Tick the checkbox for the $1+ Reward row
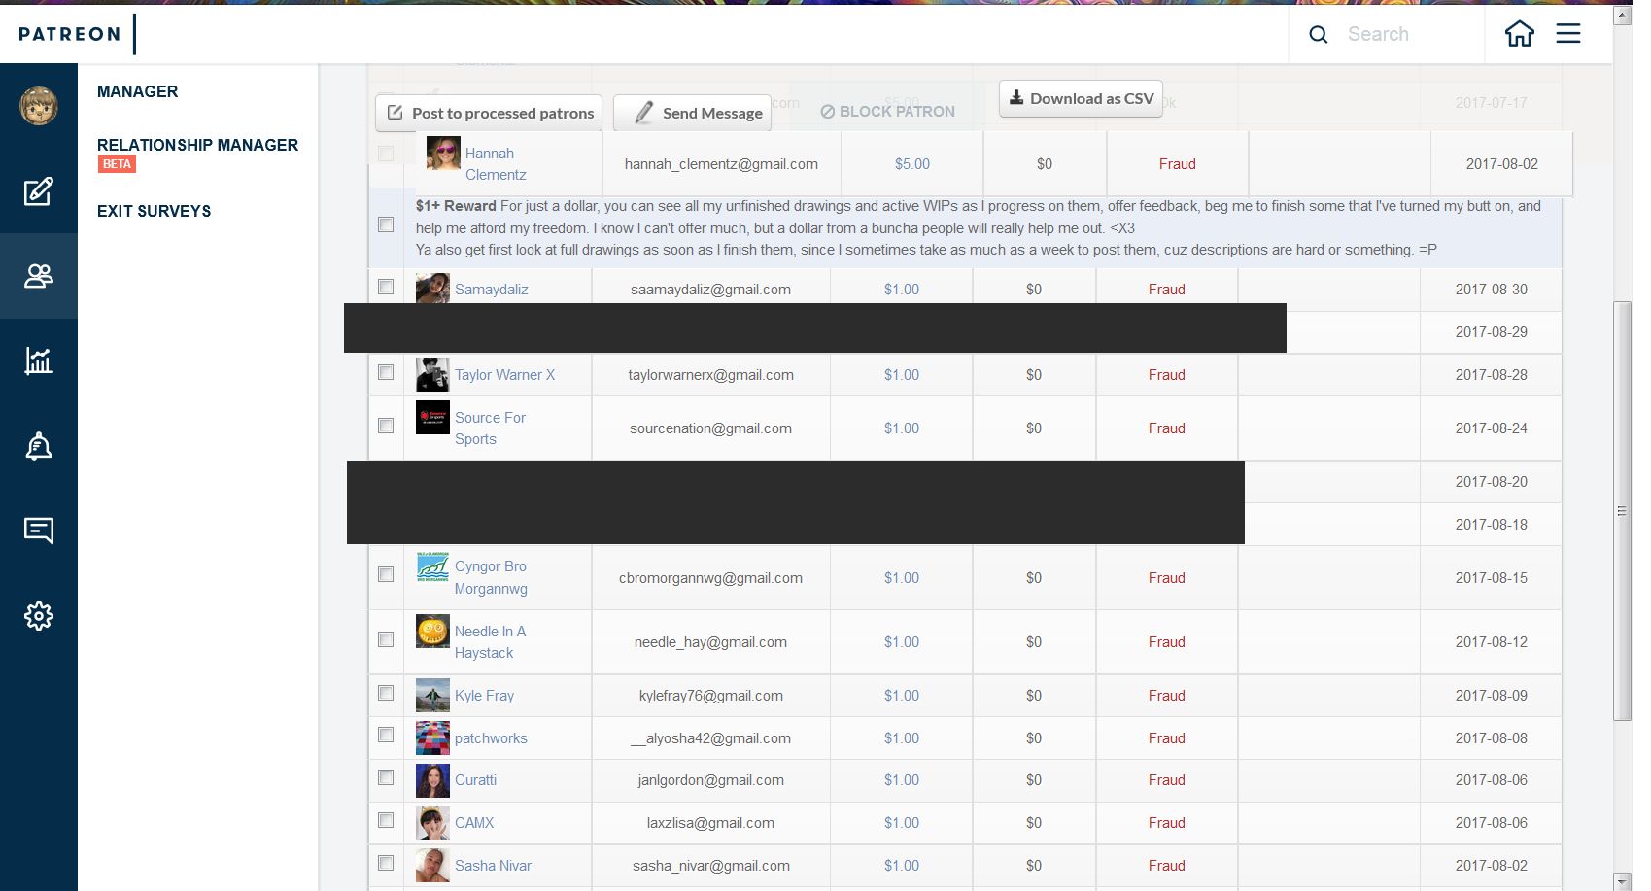 click(386, 224)
